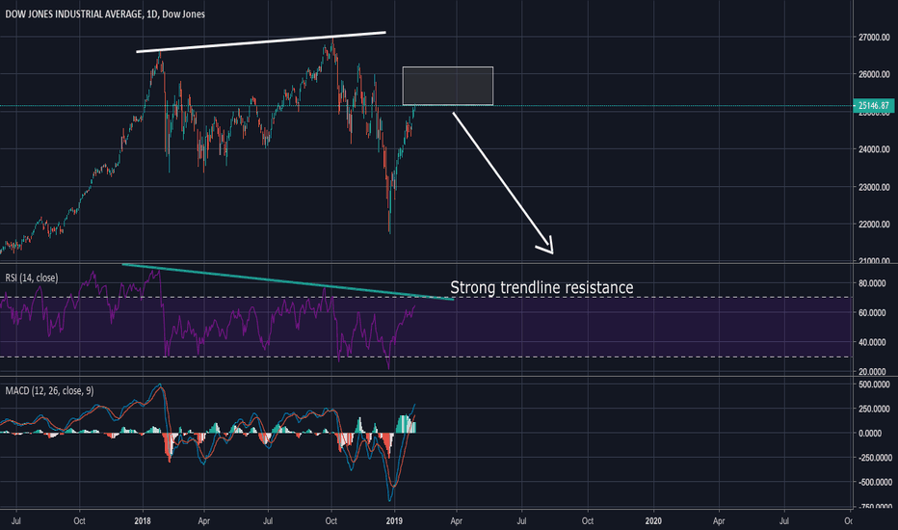This screenshot has width=898, height=530.
Task: Click the 26000.00 price axis label
Action: point(874,74)
